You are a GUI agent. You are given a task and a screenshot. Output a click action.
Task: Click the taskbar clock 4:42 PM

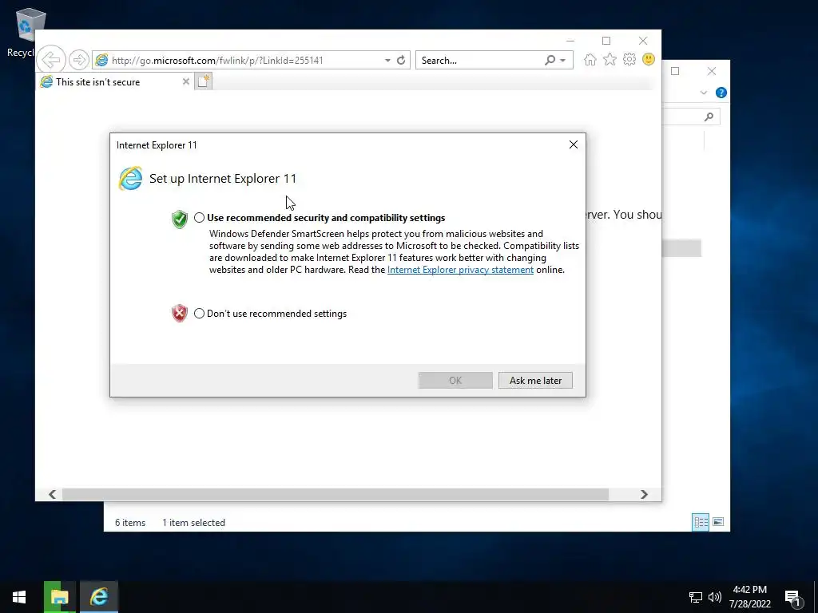(x=749, y=590)
